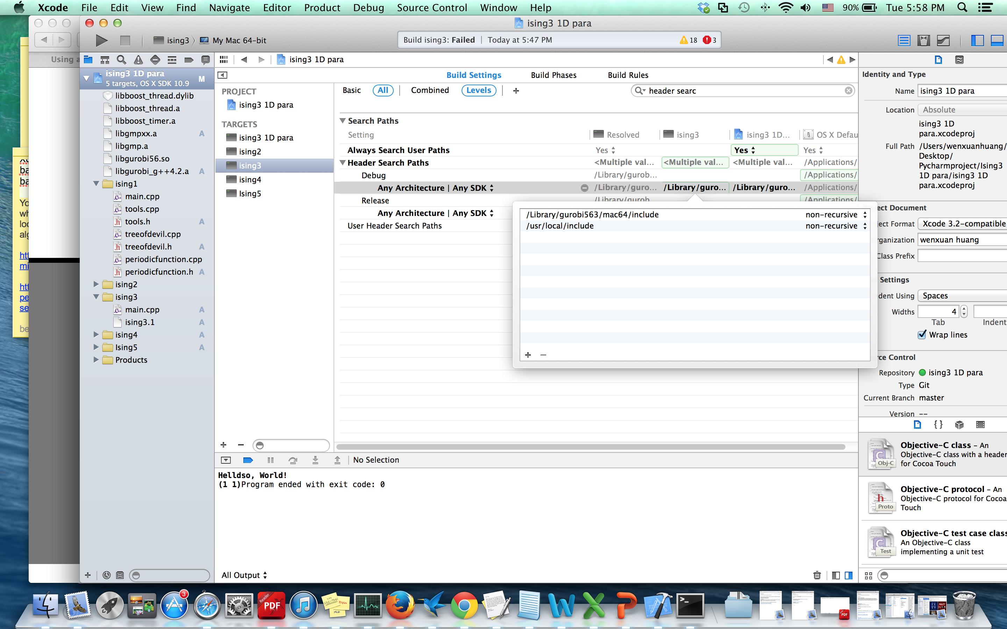Open related items grid menu in jump bar

(224, 59)
